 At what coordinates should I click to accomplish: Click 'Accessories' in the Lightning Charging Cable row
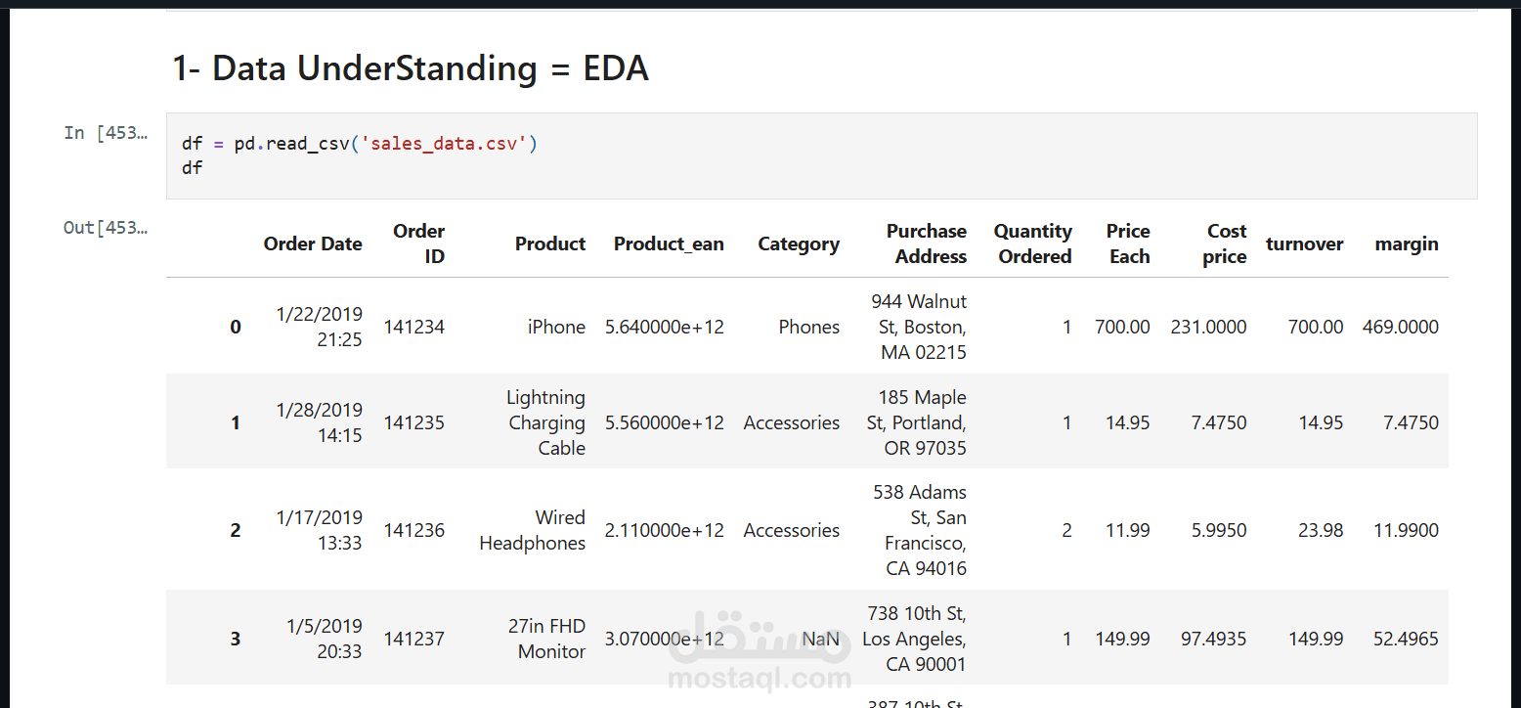click(791, 422)
